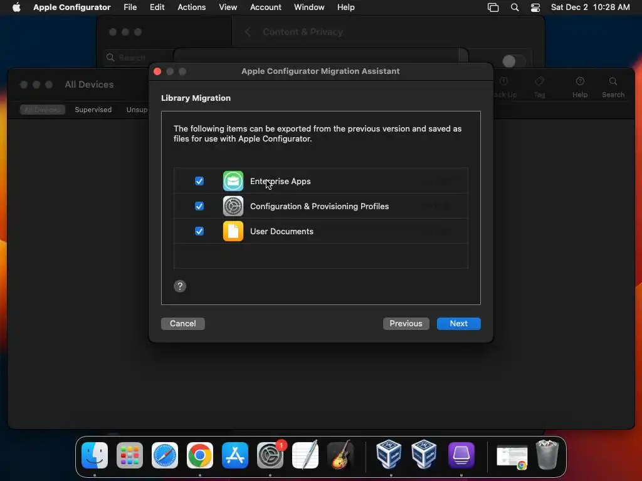Click back chevron in Content & Privacy window

coord(247,32)
